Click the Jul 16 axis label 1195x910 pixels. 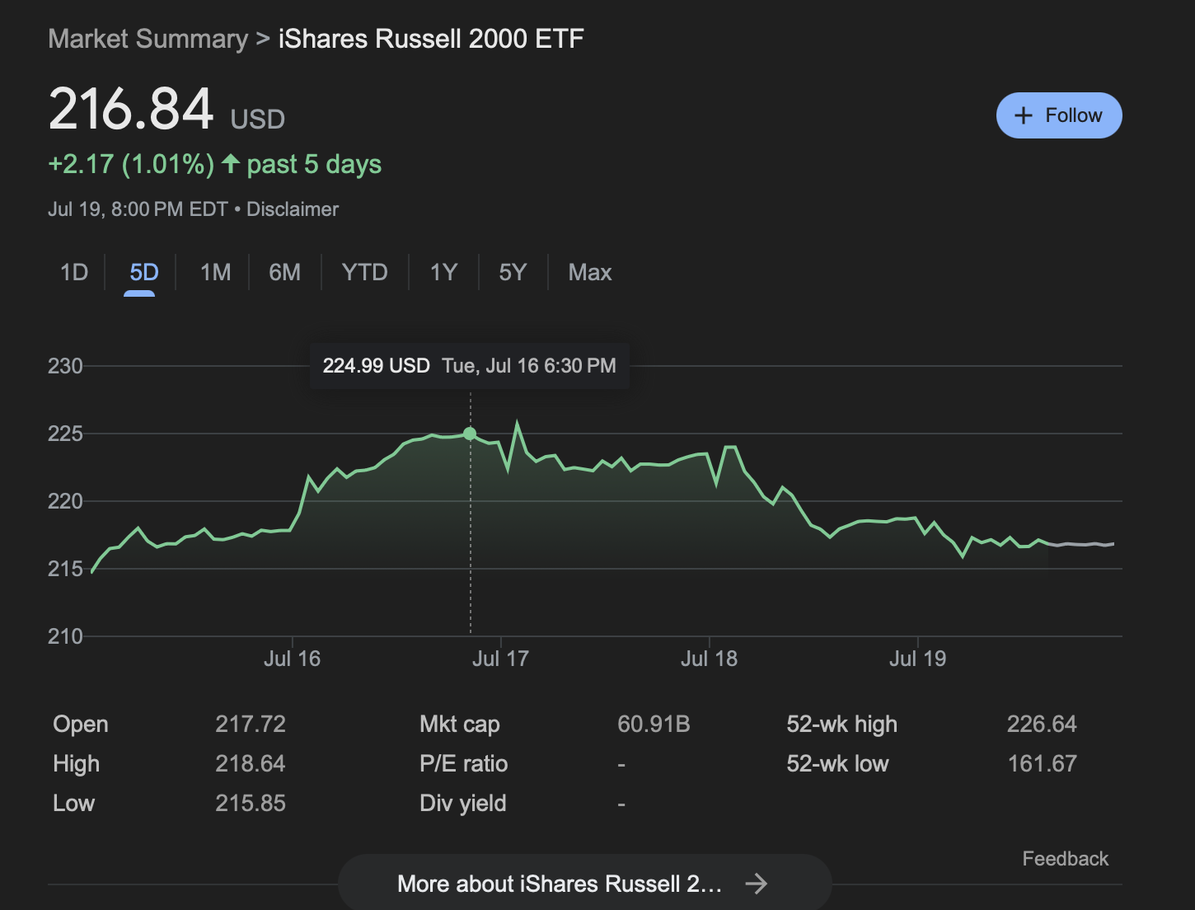tap(292, 659)
